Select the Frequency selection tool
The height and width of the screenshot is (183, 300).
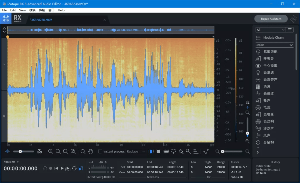[x=166, y=152]
